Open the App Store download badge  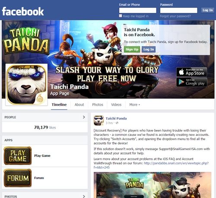(192, 72)
